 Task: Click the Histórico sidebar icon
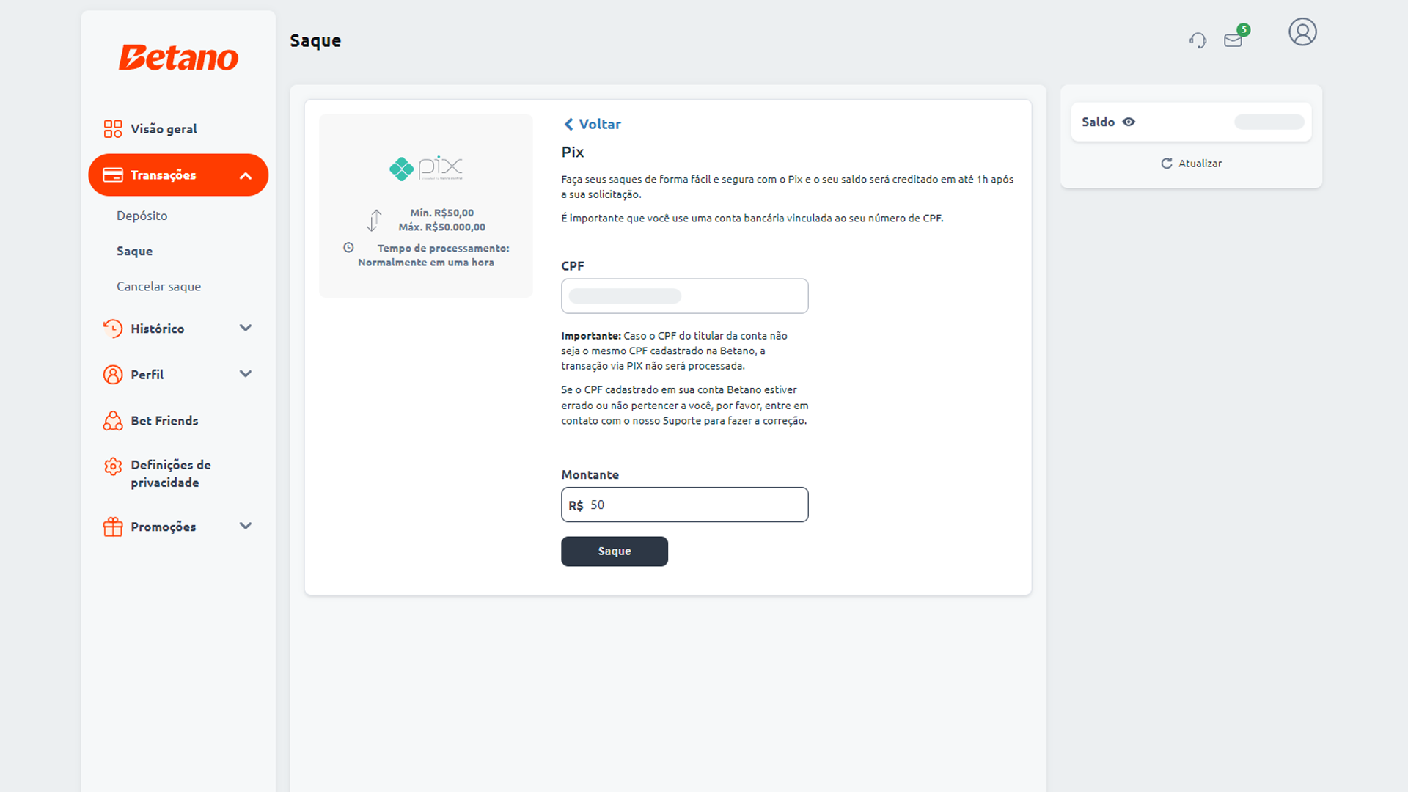[112, 328]
